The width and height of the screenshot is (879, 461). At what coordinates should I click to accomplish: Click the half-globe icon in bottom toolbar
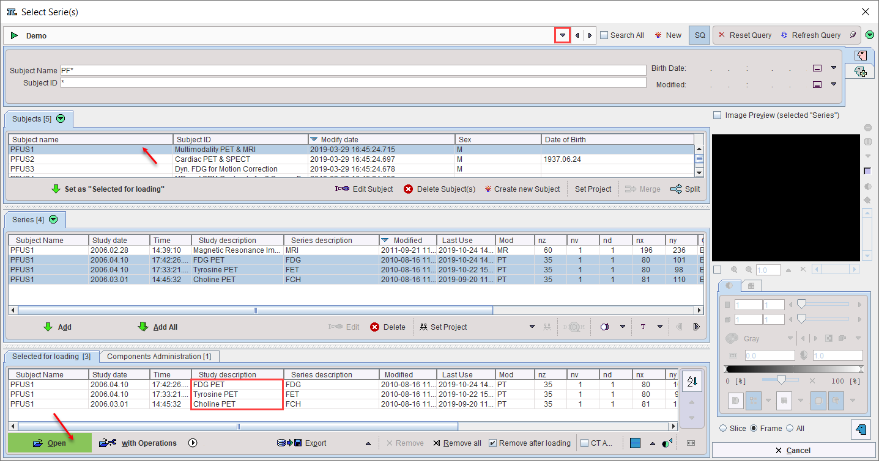click(x=668, y=443)
